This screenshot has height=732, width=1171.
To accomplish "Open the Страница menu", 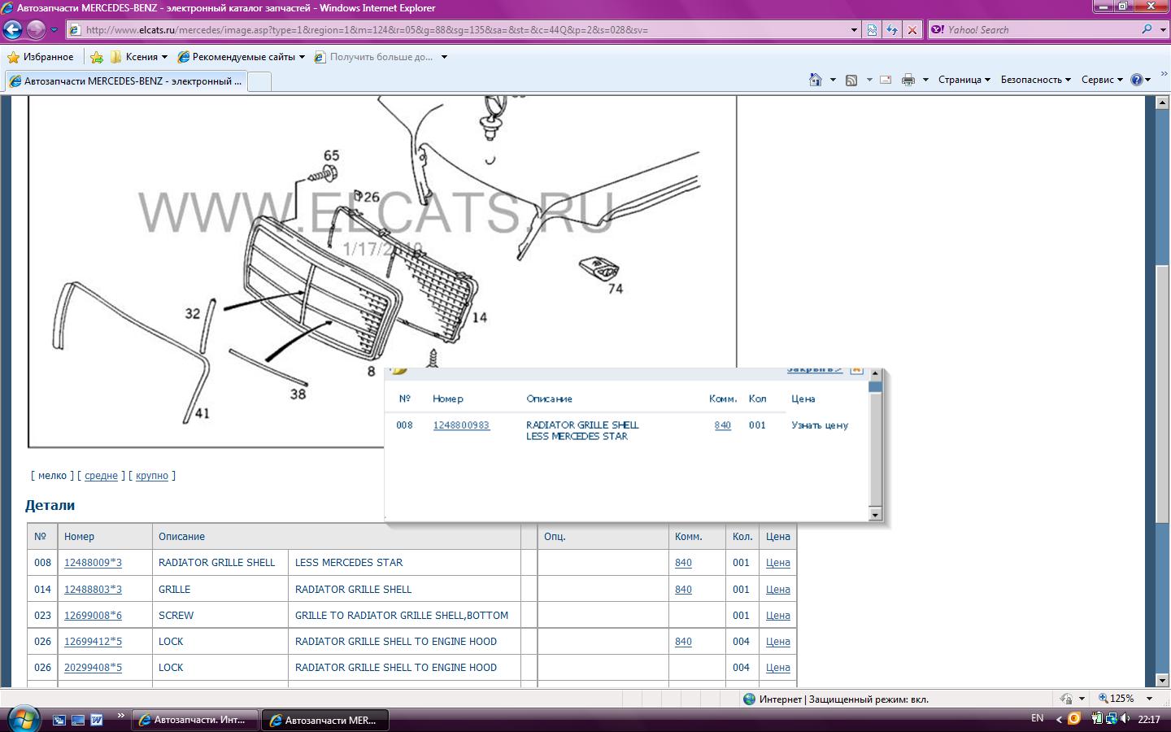I will click(x=964, y=80).
